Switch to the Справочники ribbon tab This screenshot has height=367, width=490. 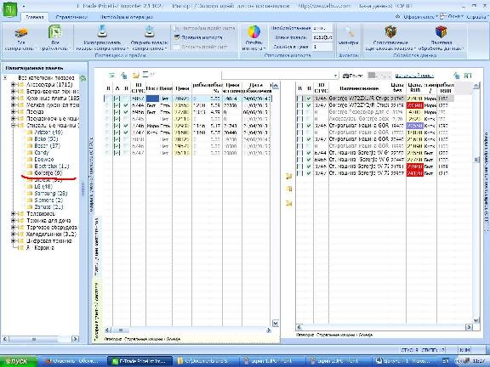tap(71, 17)
